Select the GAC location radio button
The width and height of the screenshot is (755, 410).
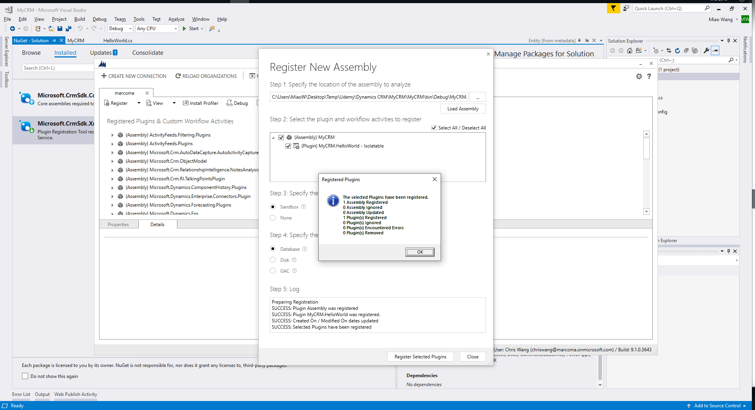click(x=273, y=271)
